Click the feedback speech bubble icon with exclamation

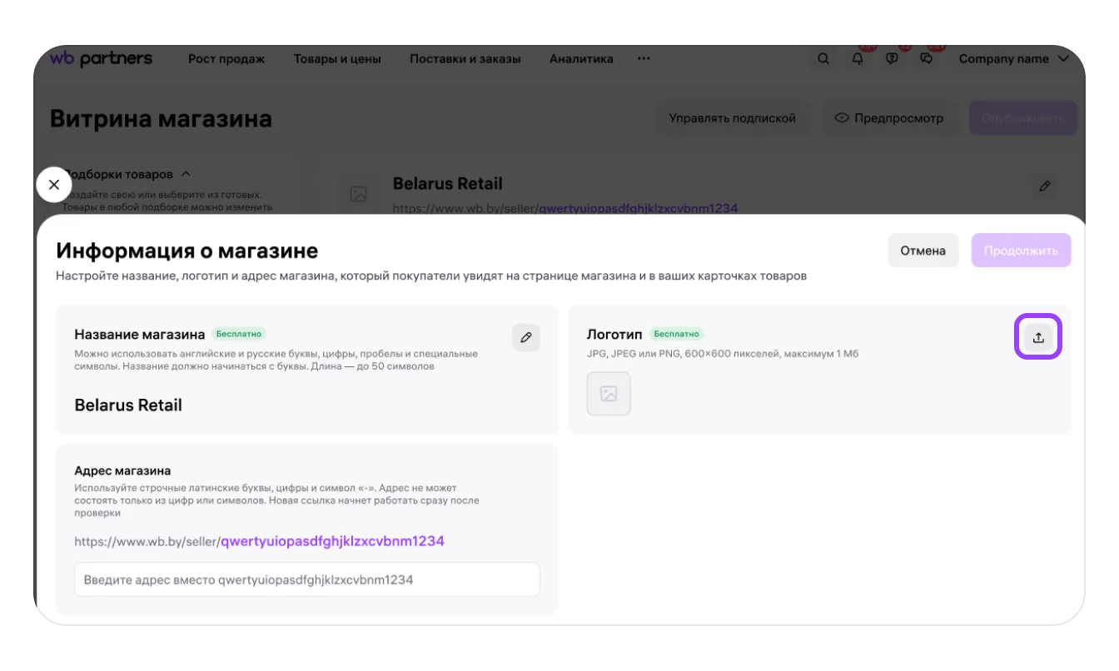click(x=892, y=59)
